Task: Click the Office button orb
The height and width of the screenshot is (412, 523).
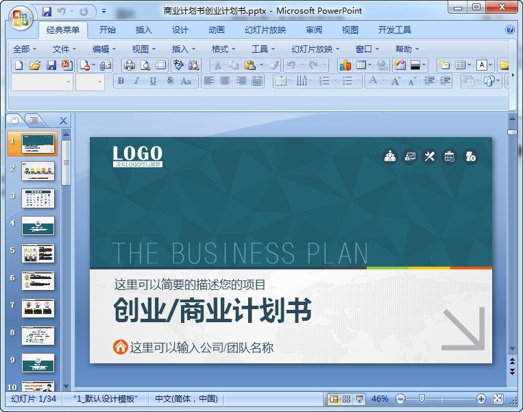Action: (21, 18)
